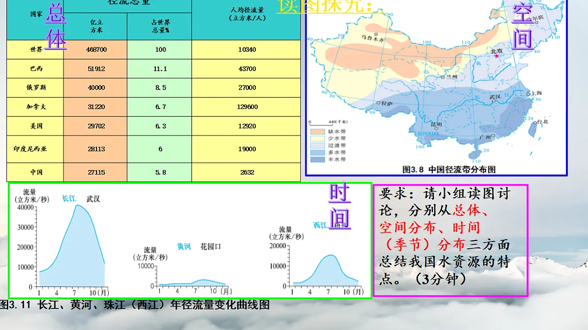The image size is (588, 330).
Task: Click the 巴西 row label
Action: click(x=35, y=69)
